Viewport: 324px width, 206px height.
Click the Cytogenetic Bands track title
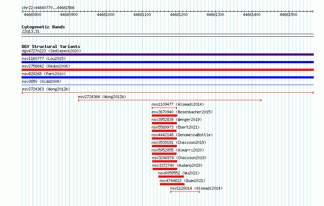(43, 27)
